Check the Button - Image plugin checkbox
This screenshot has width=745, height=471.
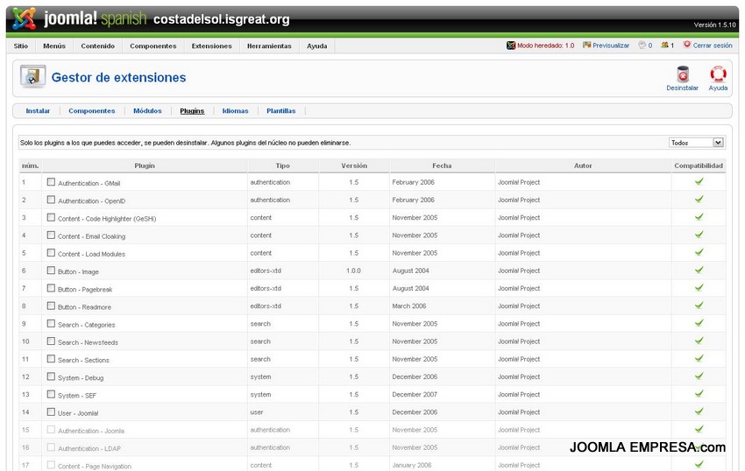(52, 271)
